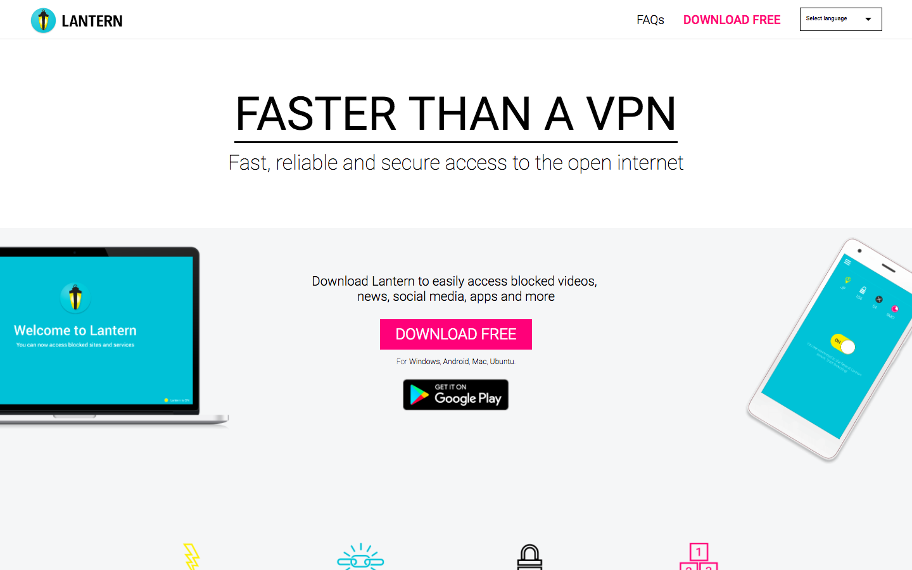Click the language dropdown arrow
The width and height of the screenshot is (912, 570).
(x=868, y=19)
